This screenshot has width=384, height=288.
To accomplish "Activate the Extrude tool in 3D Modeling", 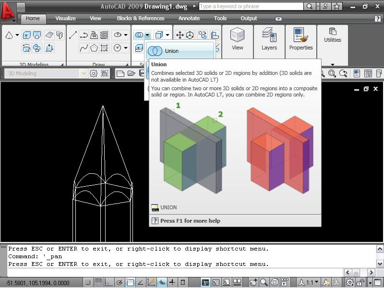I will pyautogui.click(x=26, y=35).
